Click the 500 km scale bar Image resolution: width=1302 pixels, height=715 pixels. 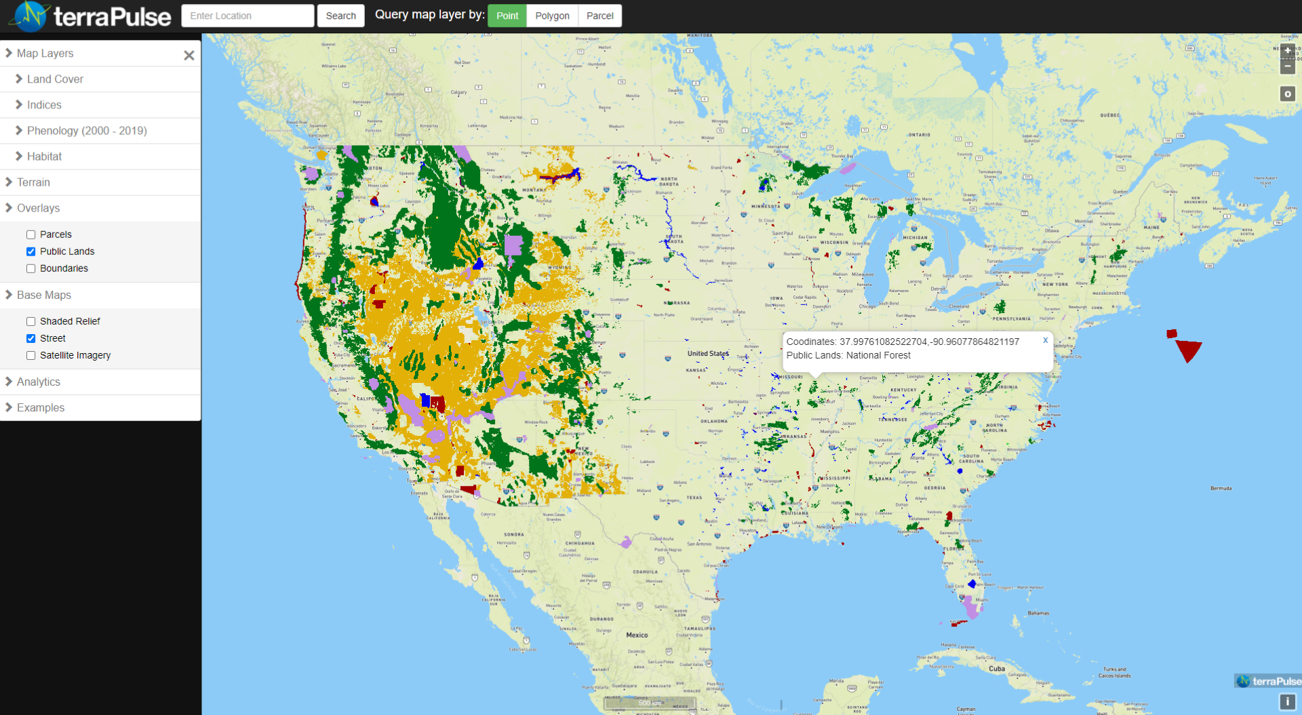650,703
